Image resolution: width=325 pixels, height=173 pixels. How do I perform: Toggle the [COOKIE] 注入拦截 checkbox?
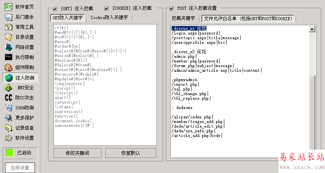click(106, 9)
